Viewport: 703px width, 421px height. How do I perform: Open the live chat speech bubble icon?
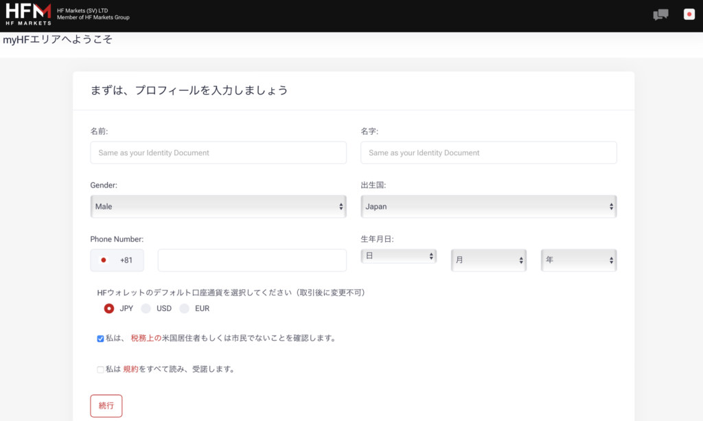[x=660, y=15]
